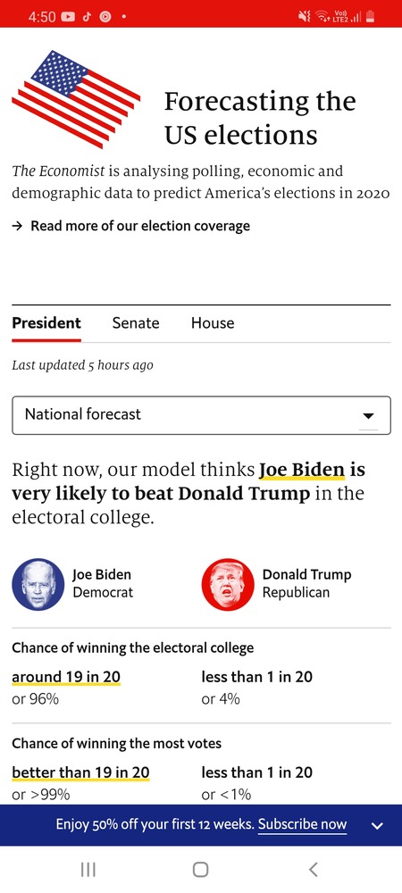The image size is (402, 893).
Task: Tap the Android back arrow icon
Action: (x=313, y=869)
